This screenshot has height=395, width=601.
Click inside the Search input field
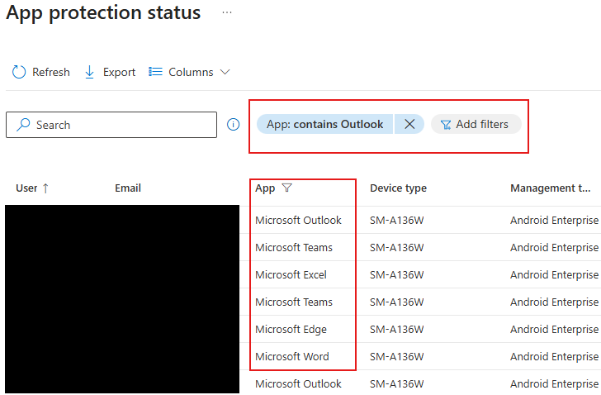coord(111,125)
